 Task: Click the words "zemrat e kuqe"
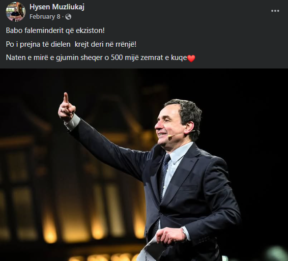[x=164, y=58]
